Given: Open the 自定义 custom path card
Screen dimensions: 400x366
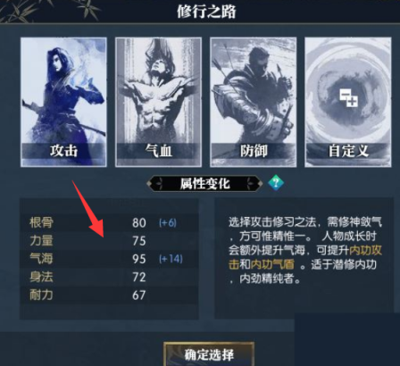Looking at the screenshot, I should [348, 102].
